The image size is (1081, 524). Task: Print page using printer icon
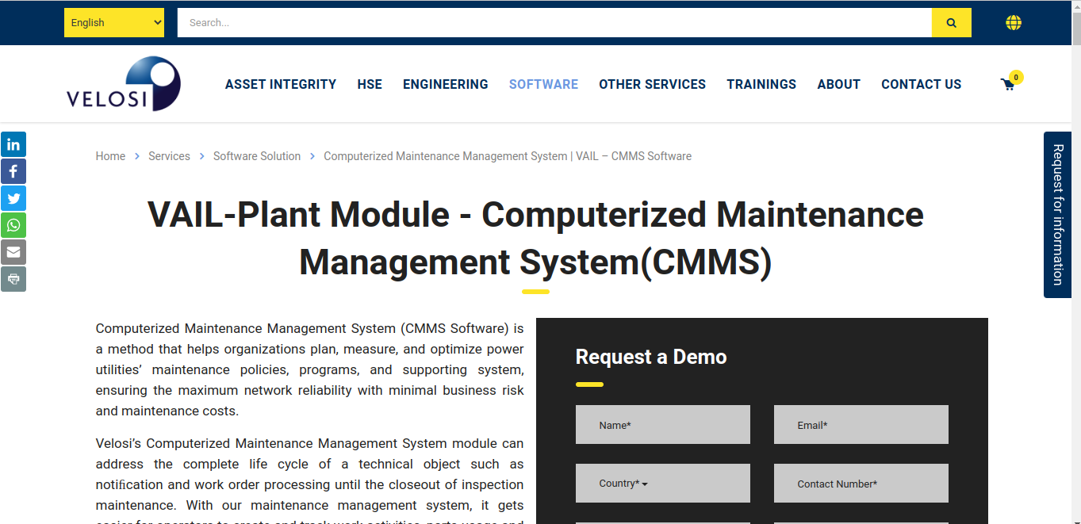tap(13, 279)
